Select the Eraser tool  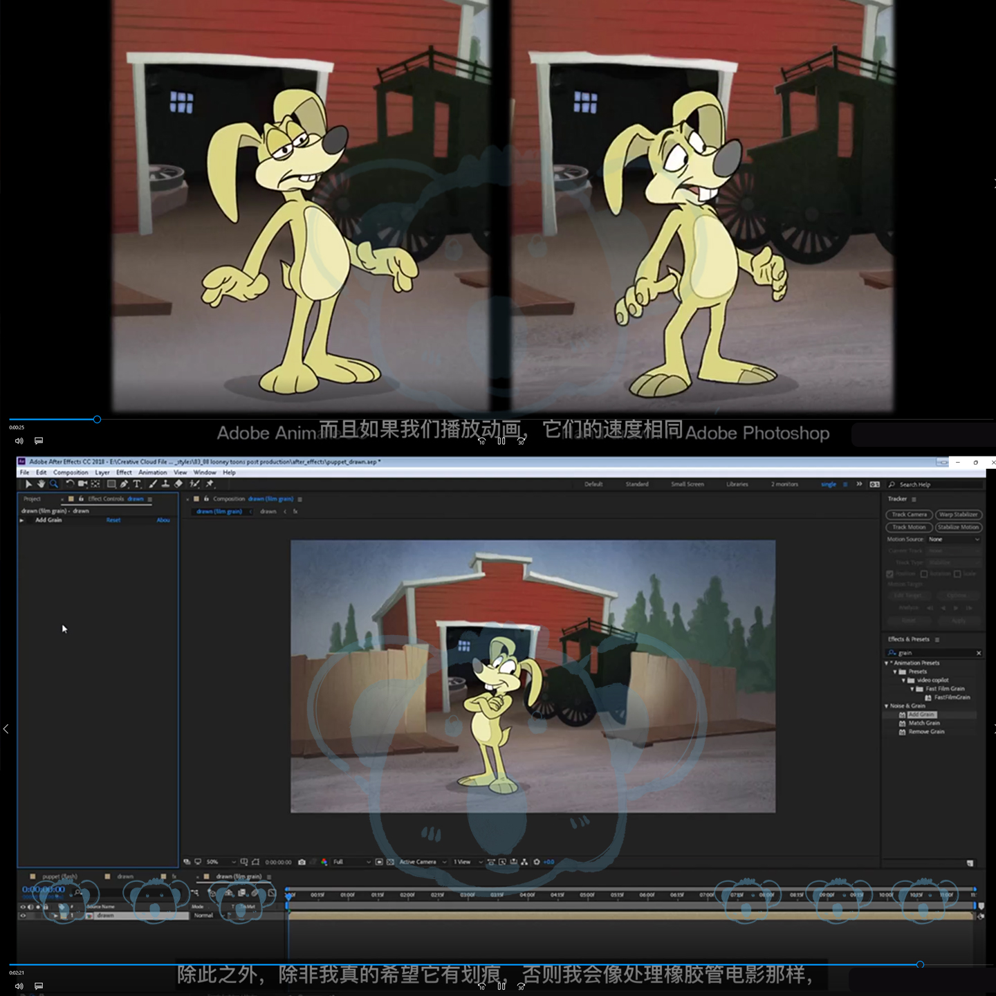178,484
